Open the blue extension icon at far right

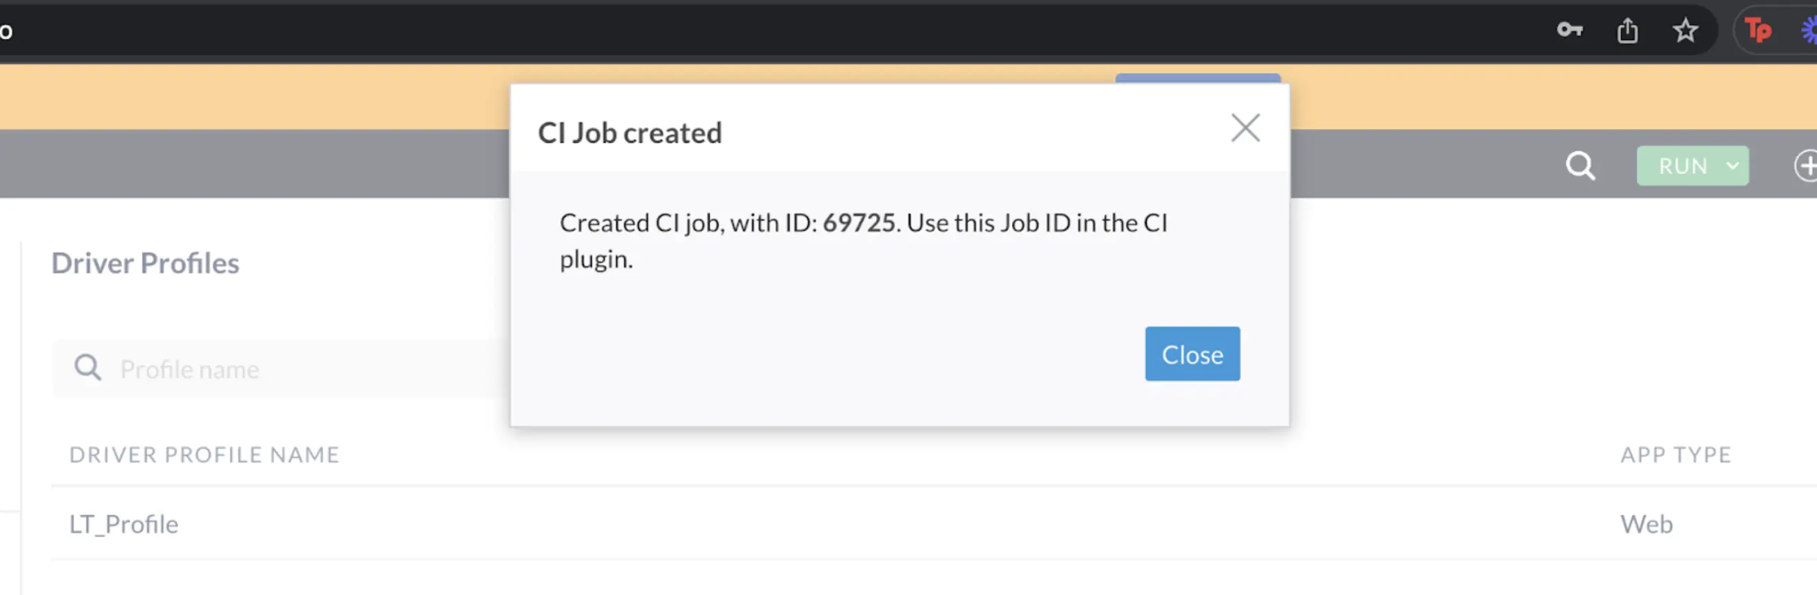tap(1810, 30)
